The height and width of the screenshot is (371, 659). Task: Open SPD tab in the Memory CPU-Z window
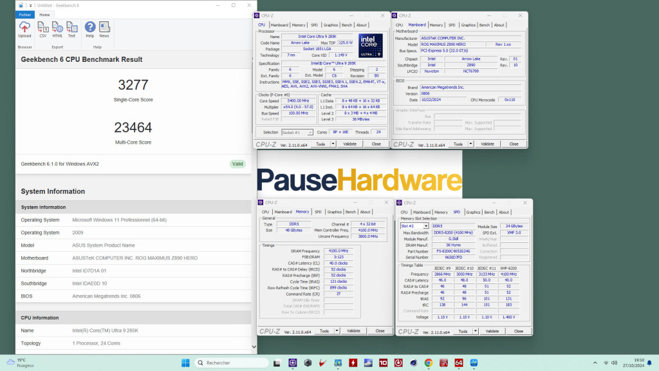318,212
